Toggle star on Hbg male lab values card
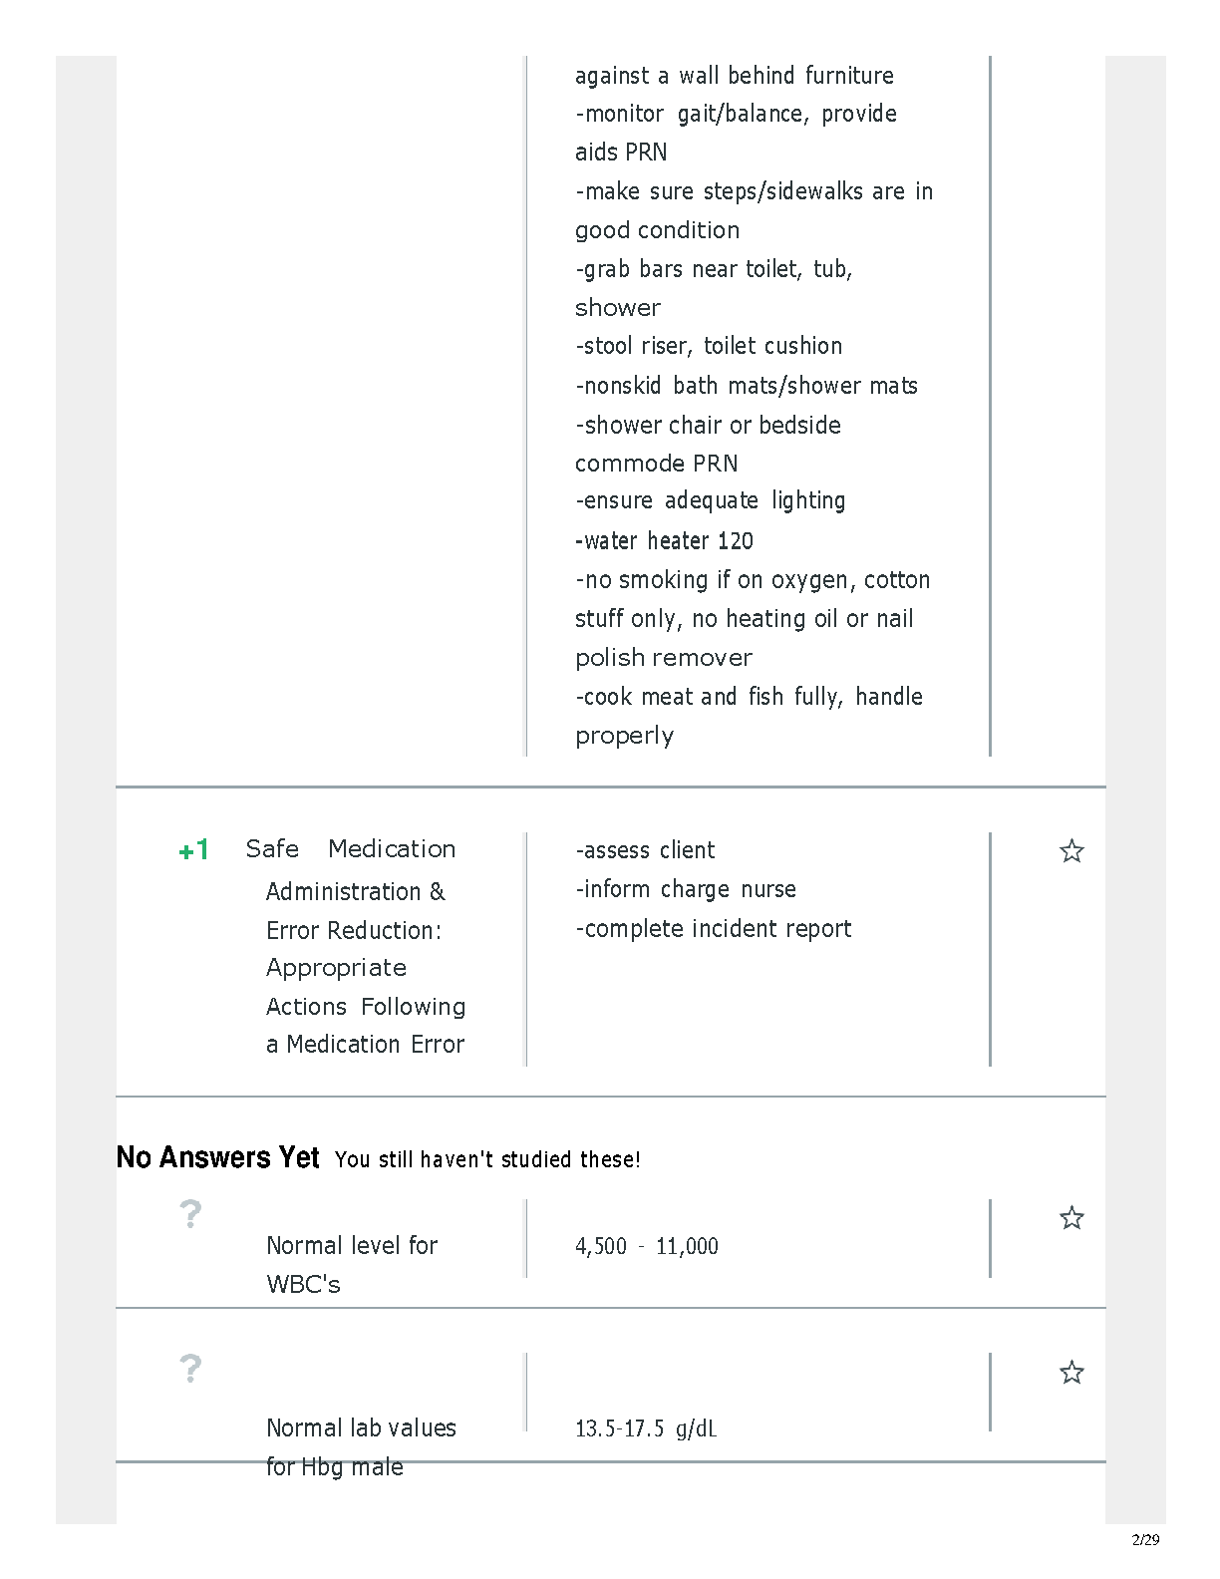The height and width of the screenshot is (1579, 1220). click(1071, 1373)
